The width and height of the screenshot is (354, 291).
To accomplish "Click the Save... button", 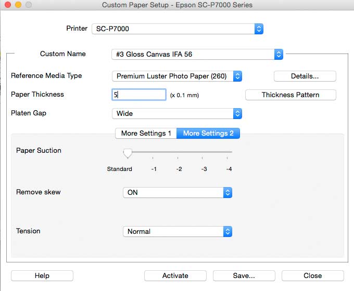I will pos(244,276).
